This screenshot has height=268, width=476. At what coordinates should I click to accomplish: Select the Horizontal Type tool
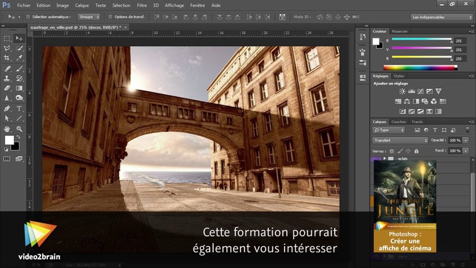click(19, 109)
